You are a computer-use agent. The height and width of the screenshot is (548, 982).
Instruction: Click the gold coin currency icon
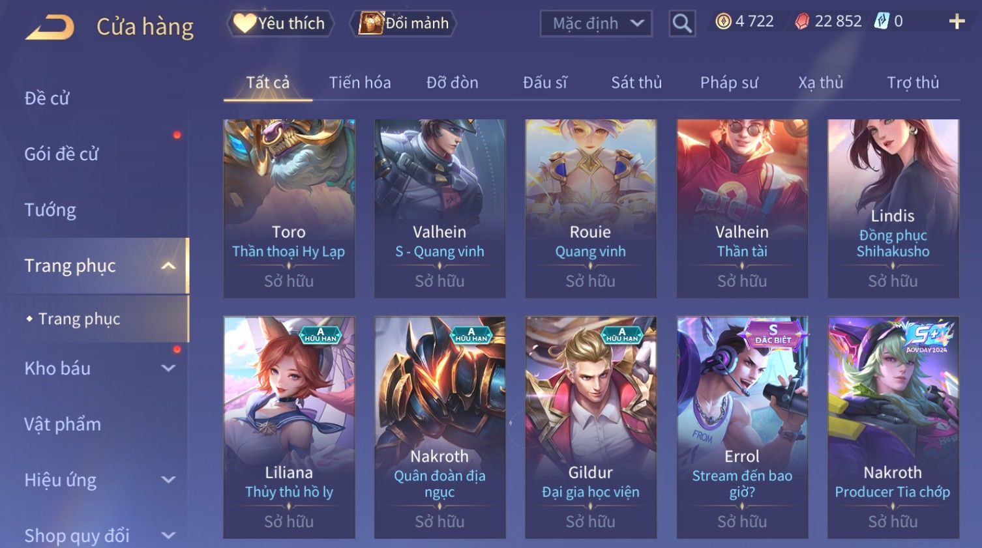(x=723, y=22)
